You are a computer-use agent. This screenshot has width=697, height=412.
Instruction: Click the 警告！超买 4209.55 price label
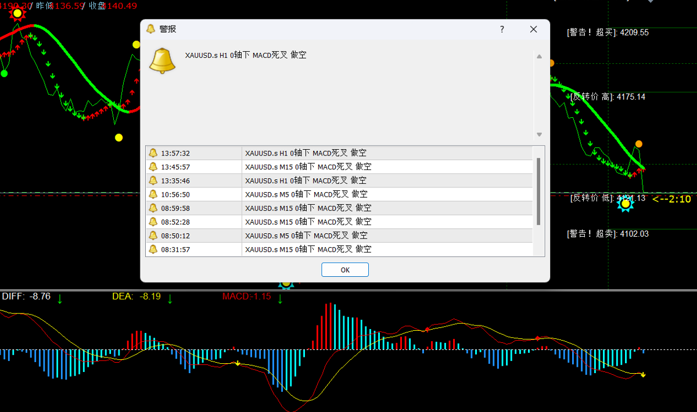(x=608, y=32)
